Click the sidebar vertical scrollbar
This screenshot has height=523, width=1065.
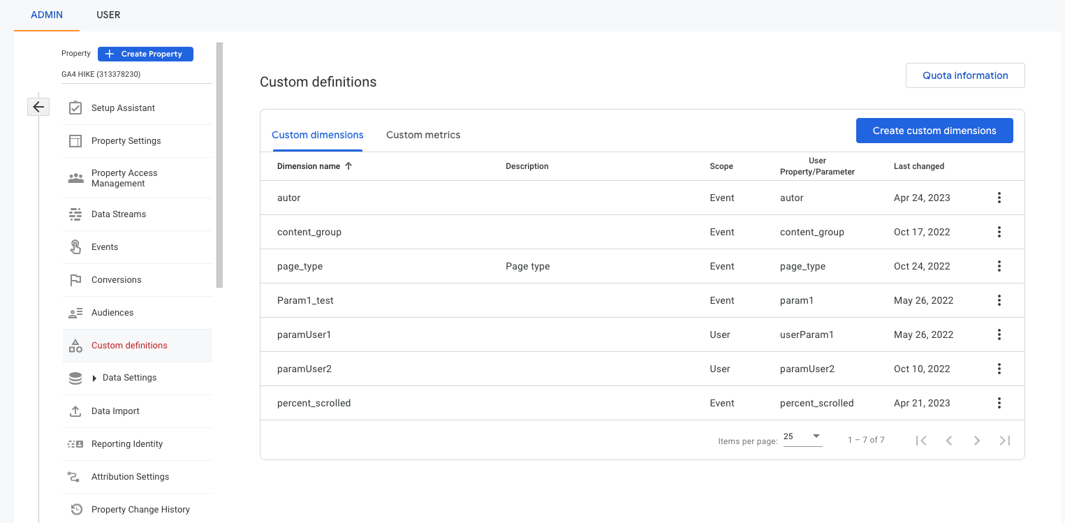coord(220,165)
